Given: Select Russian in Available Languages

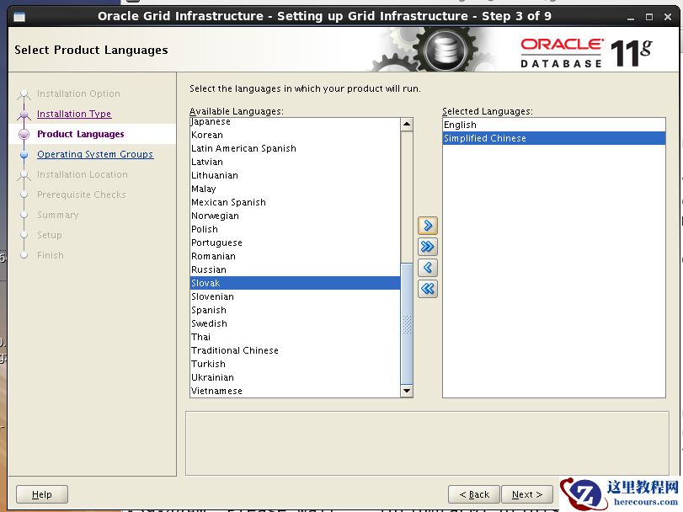Looking at the screenshot, I should [x=295, y=269].
